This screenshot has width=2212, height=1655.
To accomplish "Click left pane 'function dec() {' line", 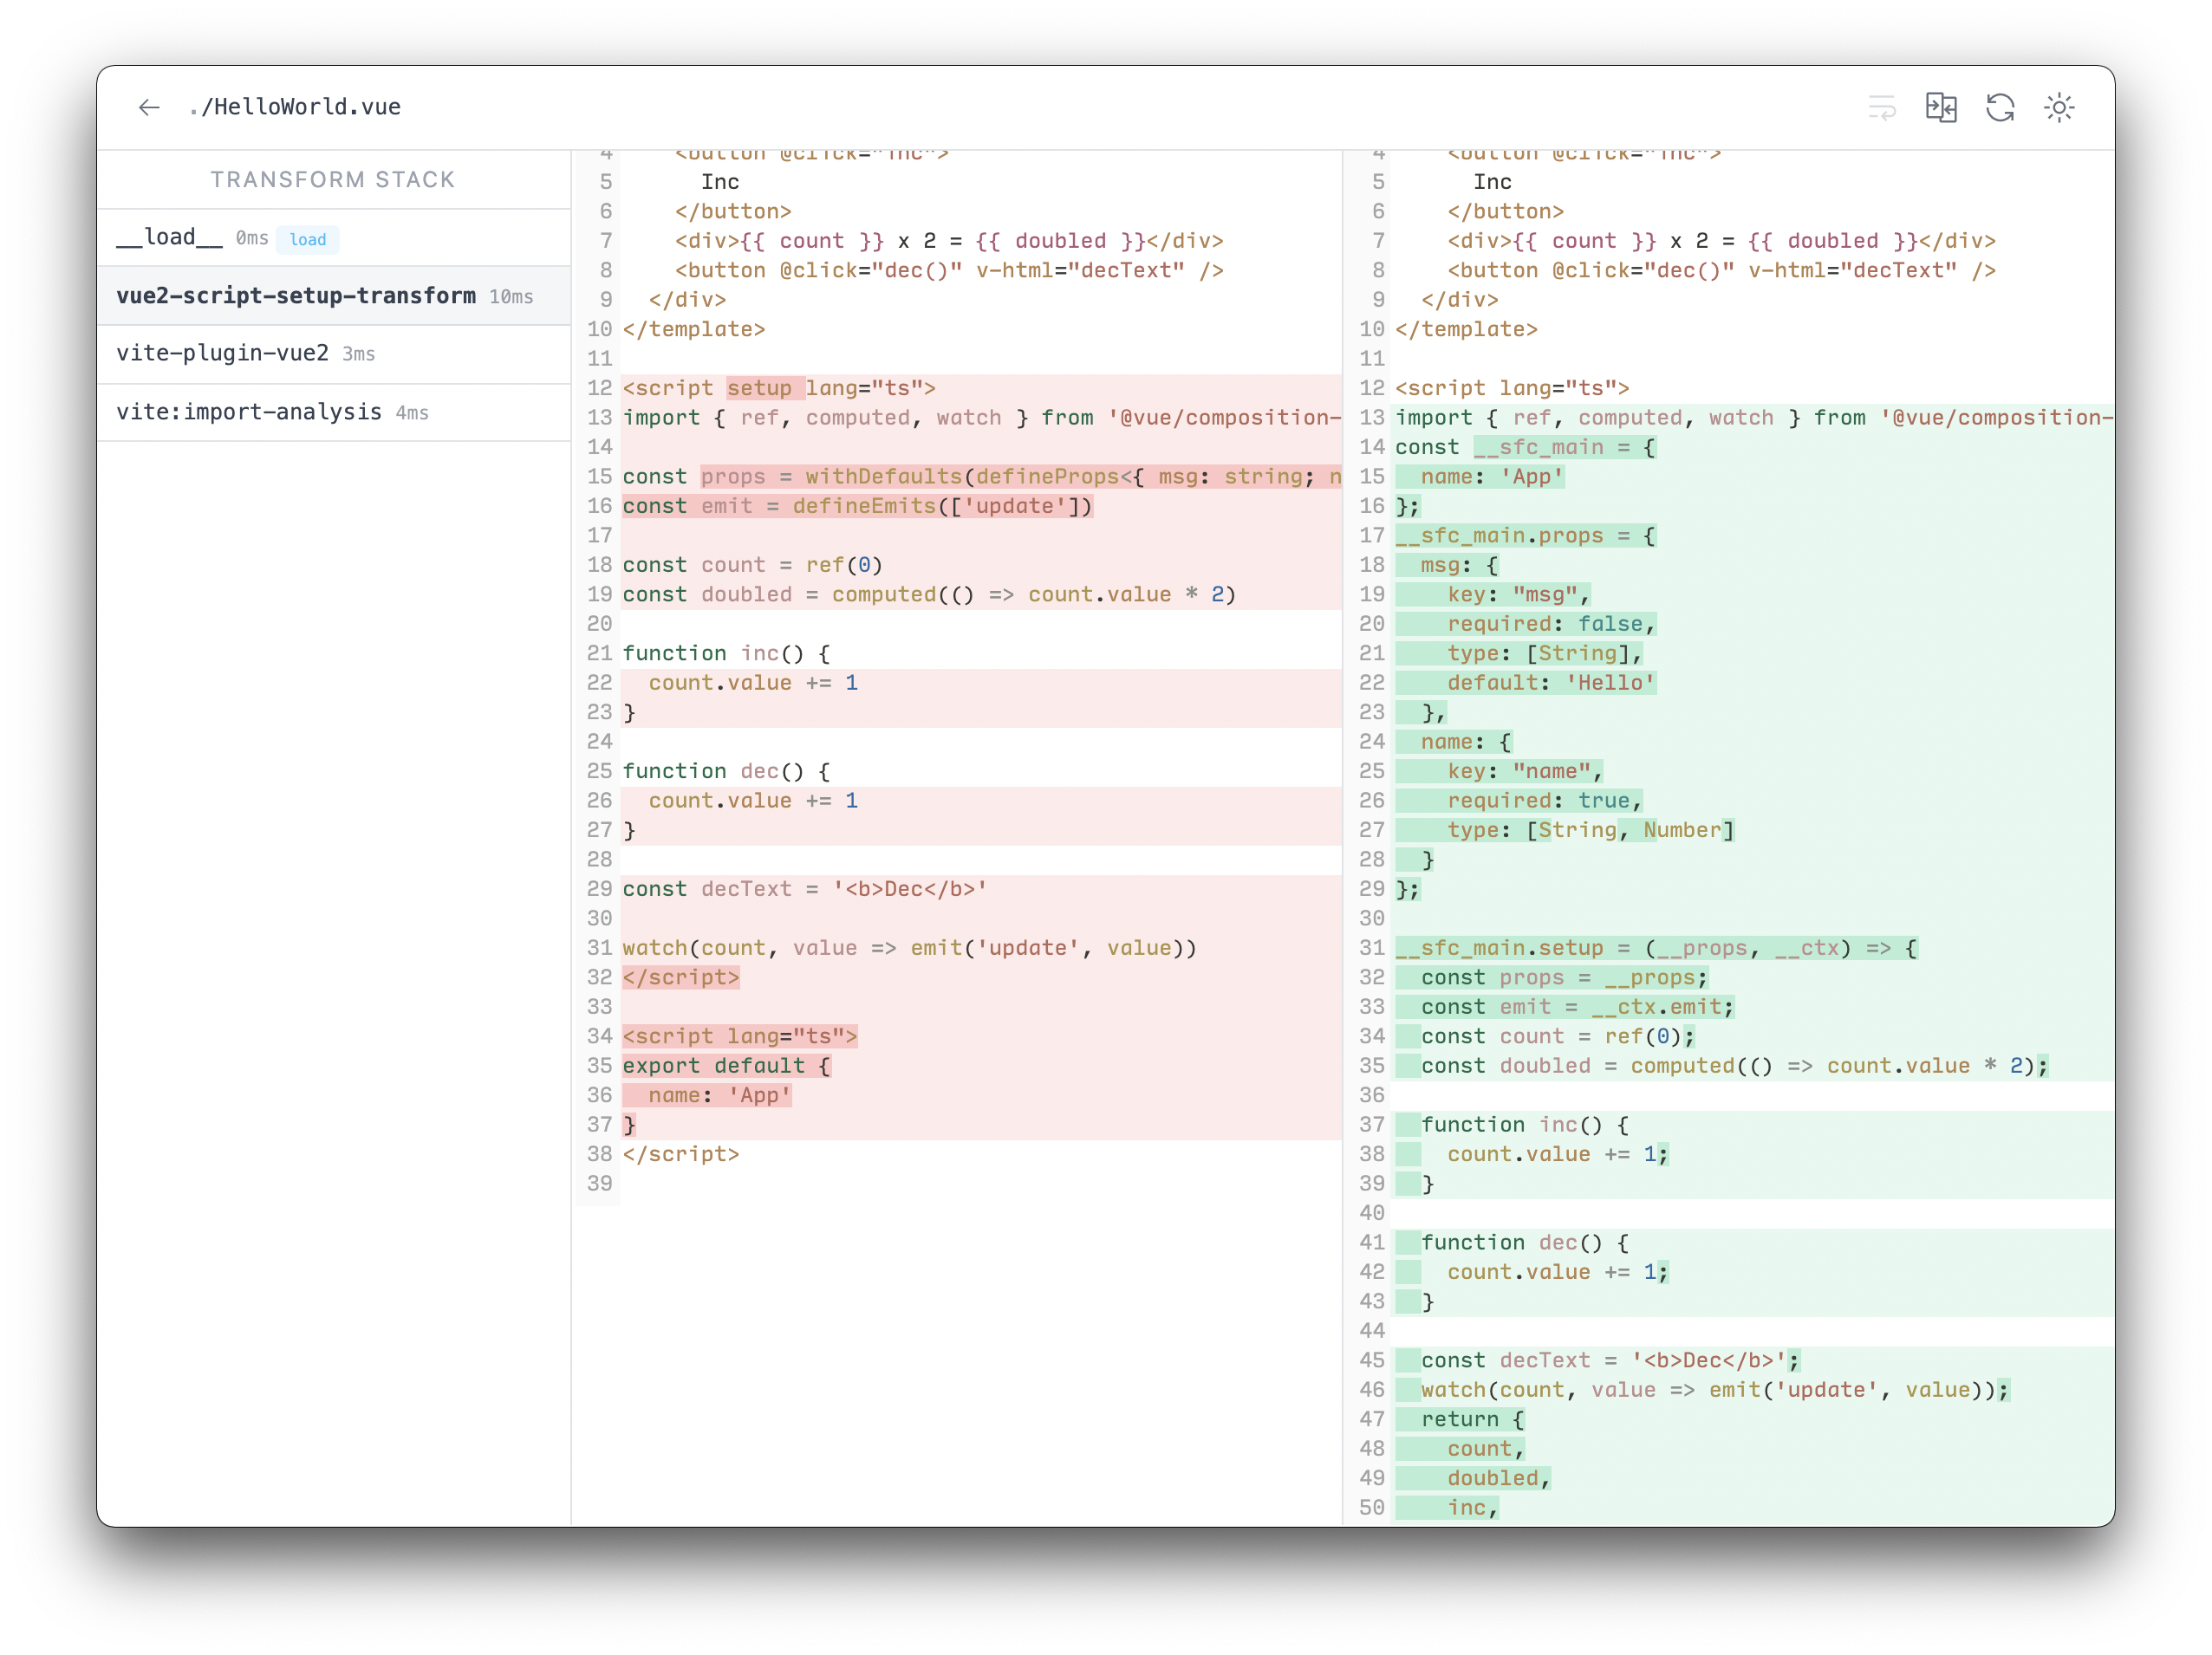I will point(727,771).
